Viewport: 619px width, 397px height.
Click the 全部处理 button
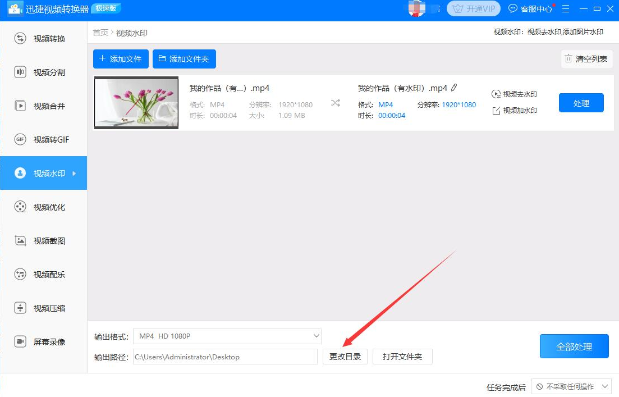[x=574, y=346]
